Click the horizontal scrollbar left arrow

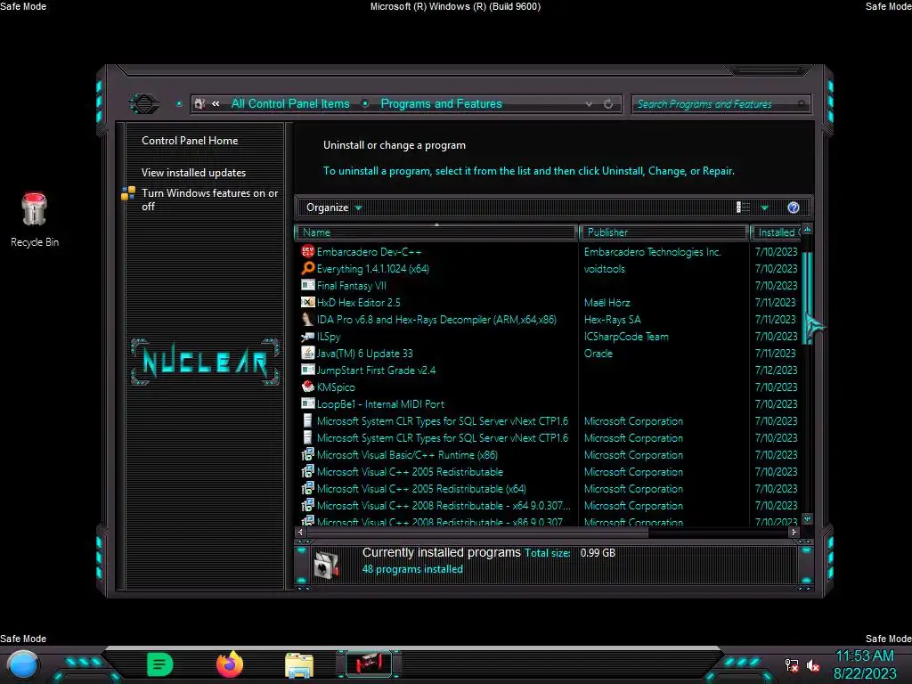click(300, 532)
